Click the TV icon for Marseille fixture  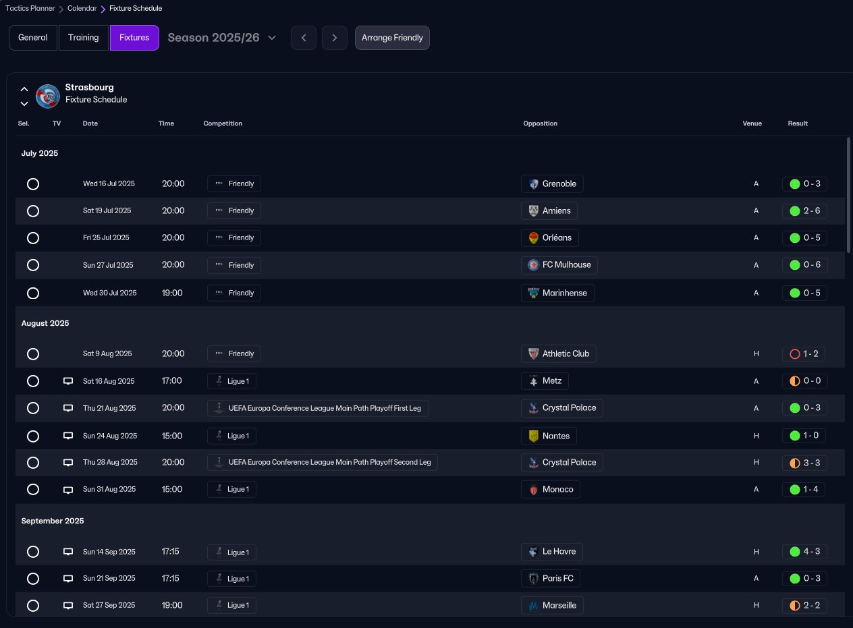tap(67, 606)
